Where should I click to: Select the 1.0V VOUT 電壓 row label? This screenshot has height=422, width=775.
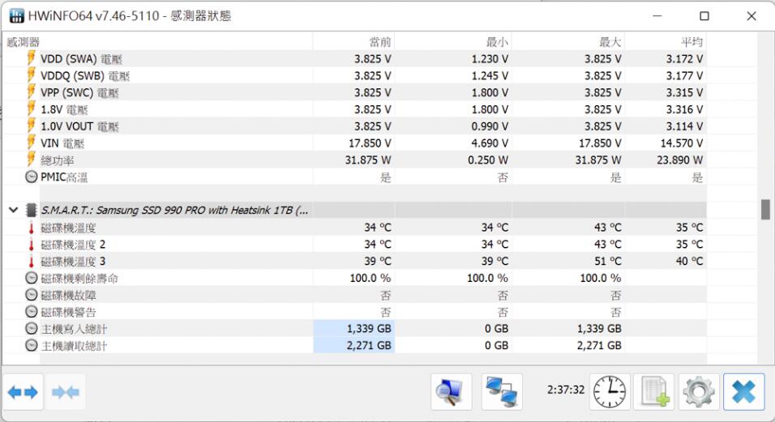[x=79, y=126]
